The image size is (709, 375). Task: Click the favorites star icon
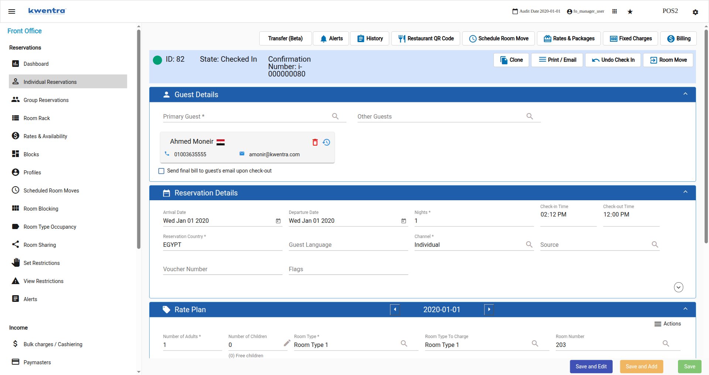coord(630,12)
